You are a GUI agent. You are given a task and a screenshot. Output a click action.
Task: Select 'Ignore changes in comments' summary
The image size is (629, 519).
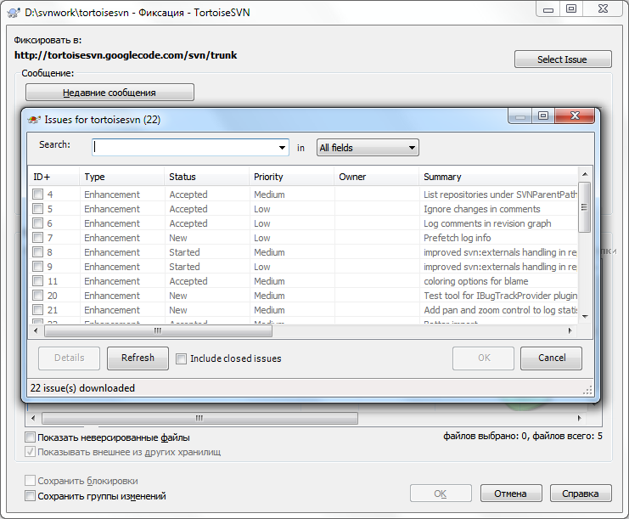(x=482, y=209)
